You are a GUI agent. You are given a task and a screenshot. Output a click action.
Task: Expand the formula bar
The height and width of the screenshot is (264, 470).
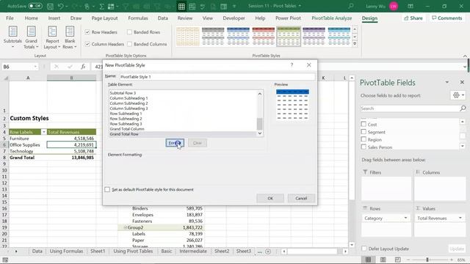[x=465, y=67]
